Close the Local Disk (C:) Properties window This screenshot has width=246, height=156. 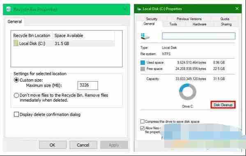point(237,9)
